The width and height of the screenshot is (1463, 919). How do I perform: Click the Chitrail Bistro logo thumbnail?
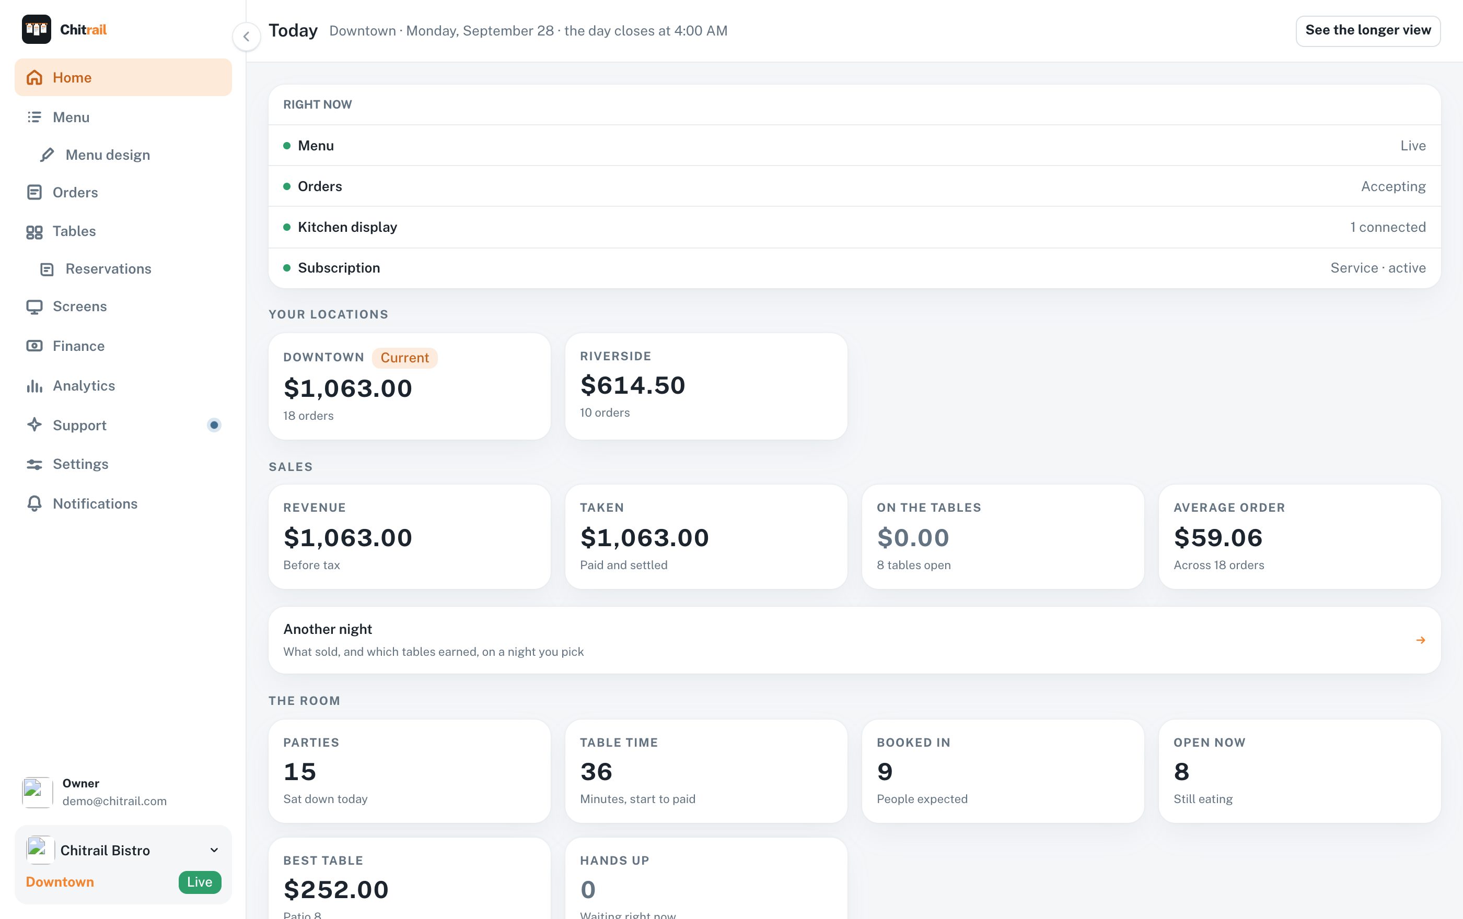tap(40, 850)
